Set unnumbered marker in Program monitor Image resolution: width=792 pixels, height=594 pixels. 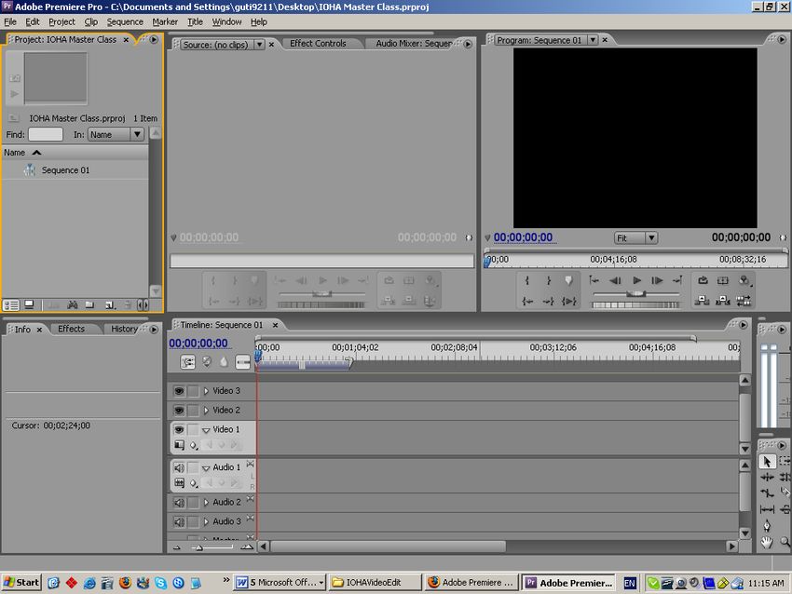point(568,280)
